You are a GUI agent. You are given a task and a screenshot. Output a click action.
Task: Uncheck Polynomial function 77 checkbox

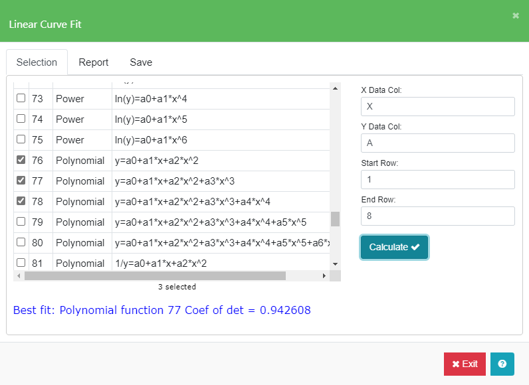[21, 181]
